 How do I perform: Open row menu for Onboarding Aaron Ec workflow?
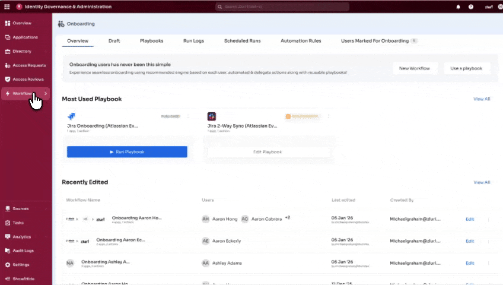[x=488, y=241]
